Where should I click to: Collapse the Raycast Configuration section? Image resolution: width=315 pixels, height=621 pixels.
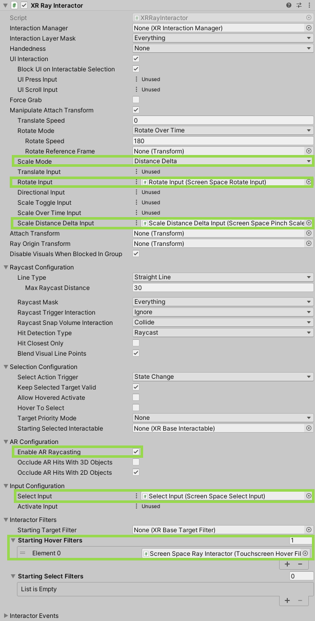click(x=6, y=267)
